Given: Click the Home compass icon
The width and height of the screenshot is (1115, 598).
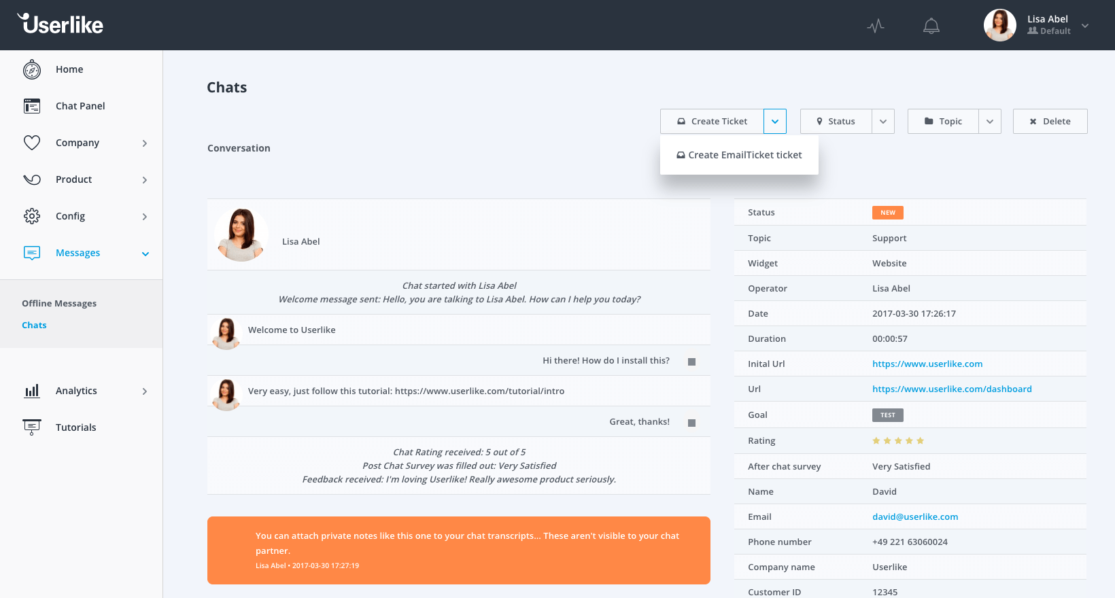Looking at the screenshot, I should tap(32, 69).
